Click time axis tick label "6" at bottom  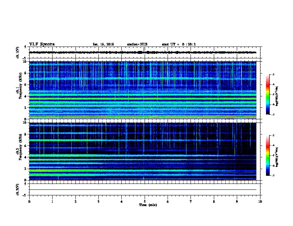pyautogui.click(x=168, y=201)
